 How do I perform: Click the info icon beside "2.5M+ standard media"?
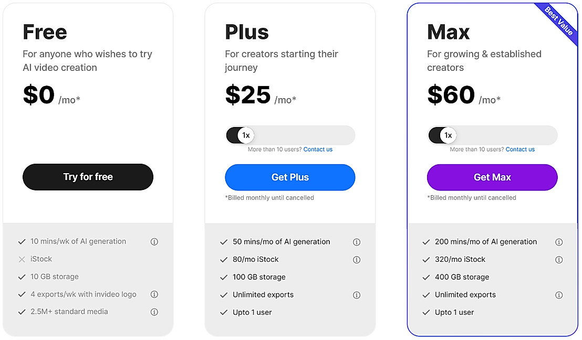tap(154, 312)
